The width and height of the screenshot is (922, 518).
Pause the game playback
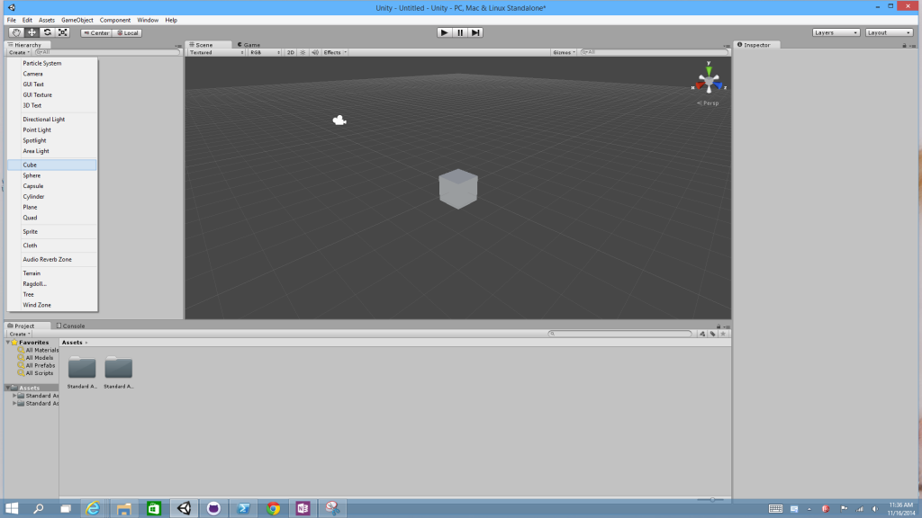point(460,33)
